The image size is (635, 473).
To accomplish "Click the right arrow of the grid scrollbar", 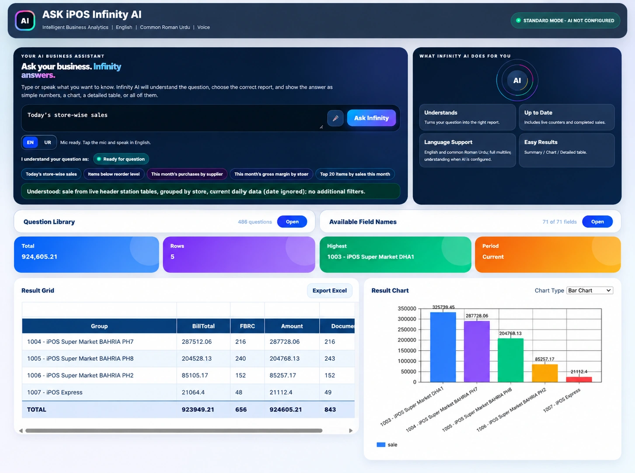I will coord(351,431).
